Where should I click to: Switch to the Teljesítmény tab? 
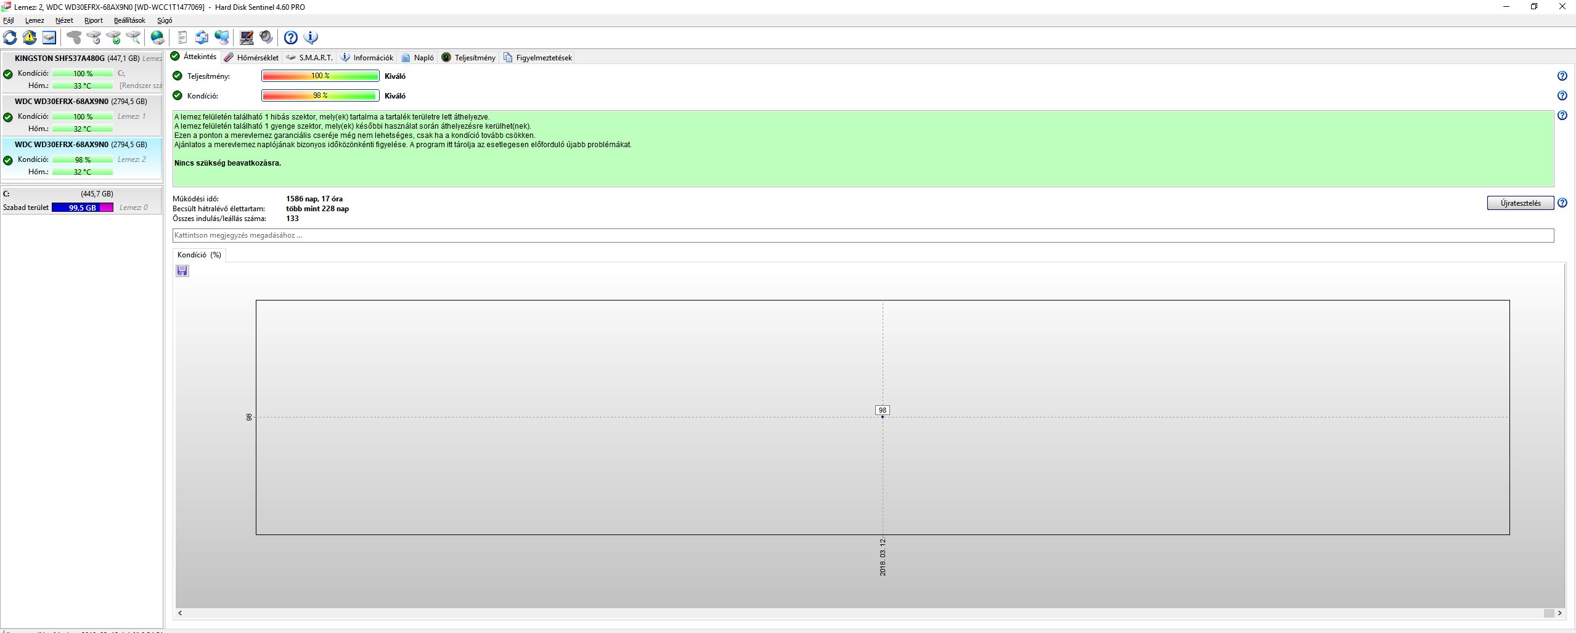tap(468, 57)
